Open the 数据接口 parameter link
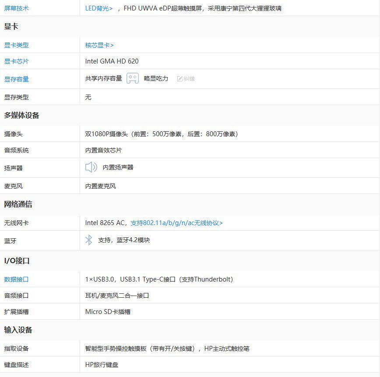Screen dimensions: 380x377 coord(16,279)
